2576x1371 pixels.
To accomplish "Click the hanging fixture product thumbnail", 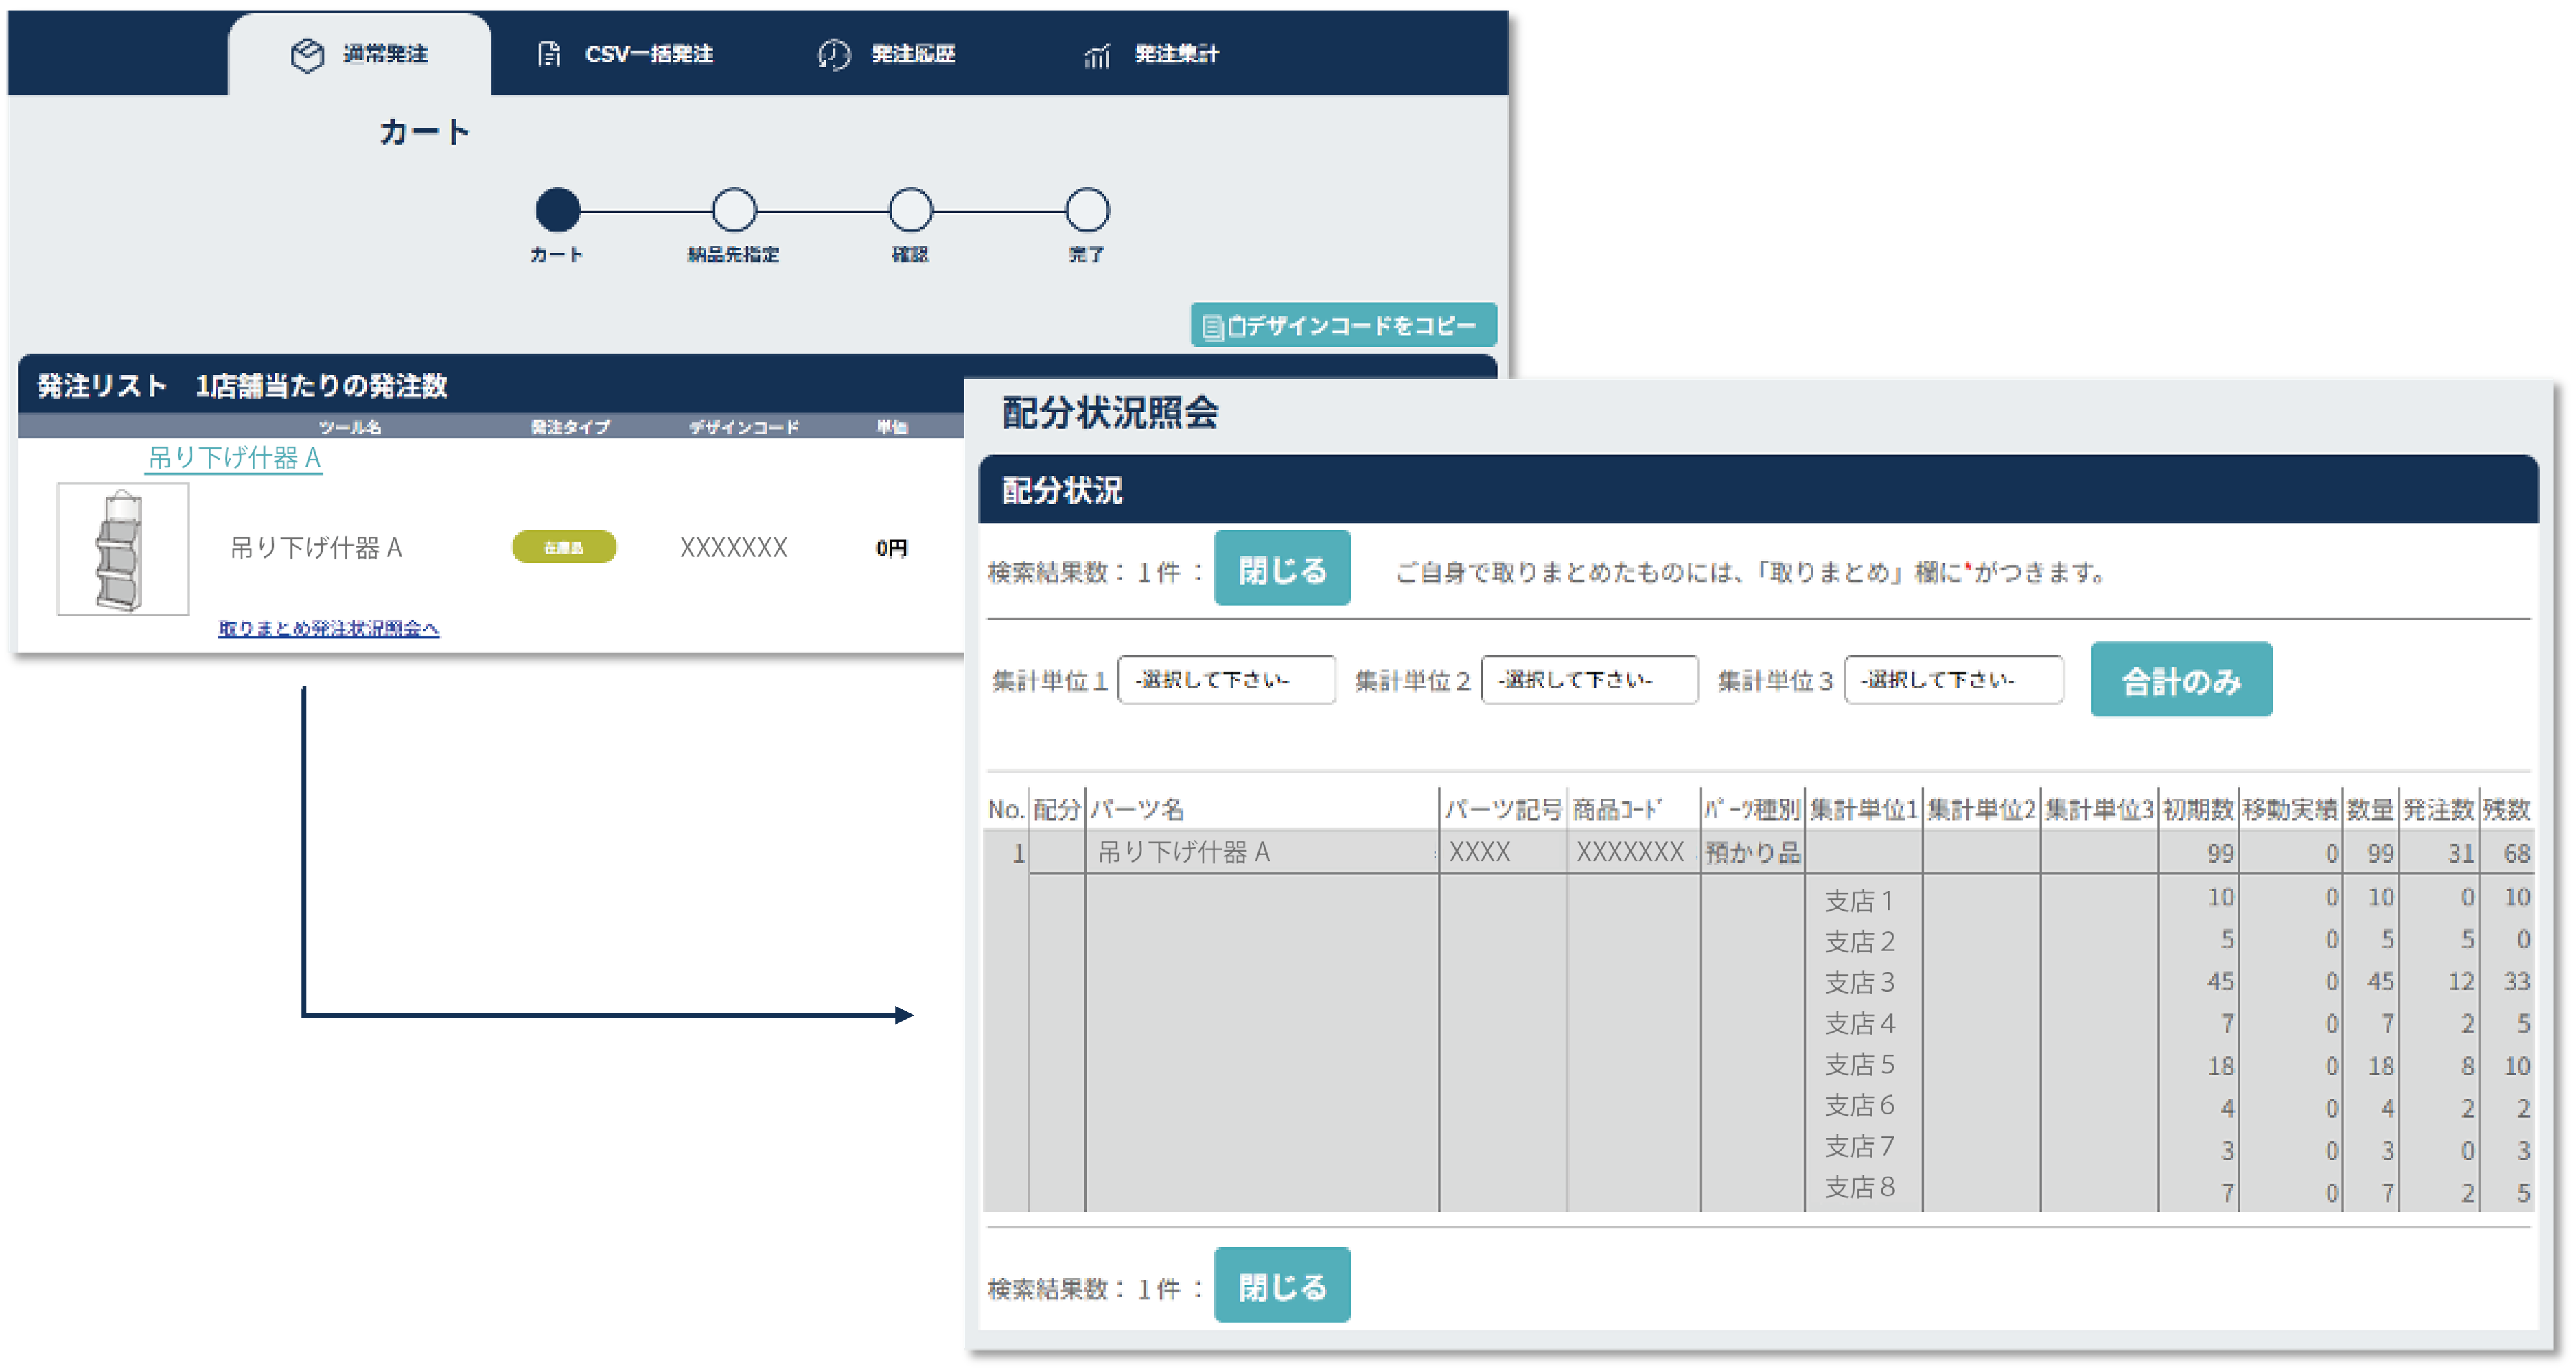I will click(x=123, y=549).
